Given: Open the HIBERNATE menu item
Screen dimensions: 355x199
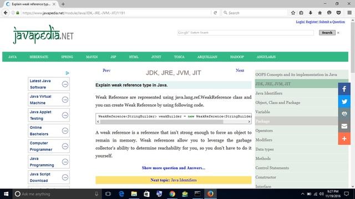Looking at the screenshot, I should (39, 57).
